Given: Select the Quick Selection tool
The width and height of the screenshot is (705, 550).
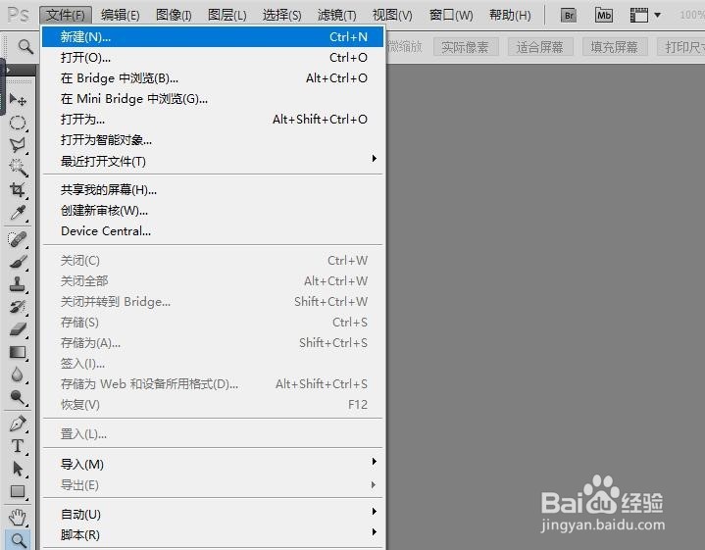Looking at the screenshot, I should pyautogui.click(x=18, y=168).
